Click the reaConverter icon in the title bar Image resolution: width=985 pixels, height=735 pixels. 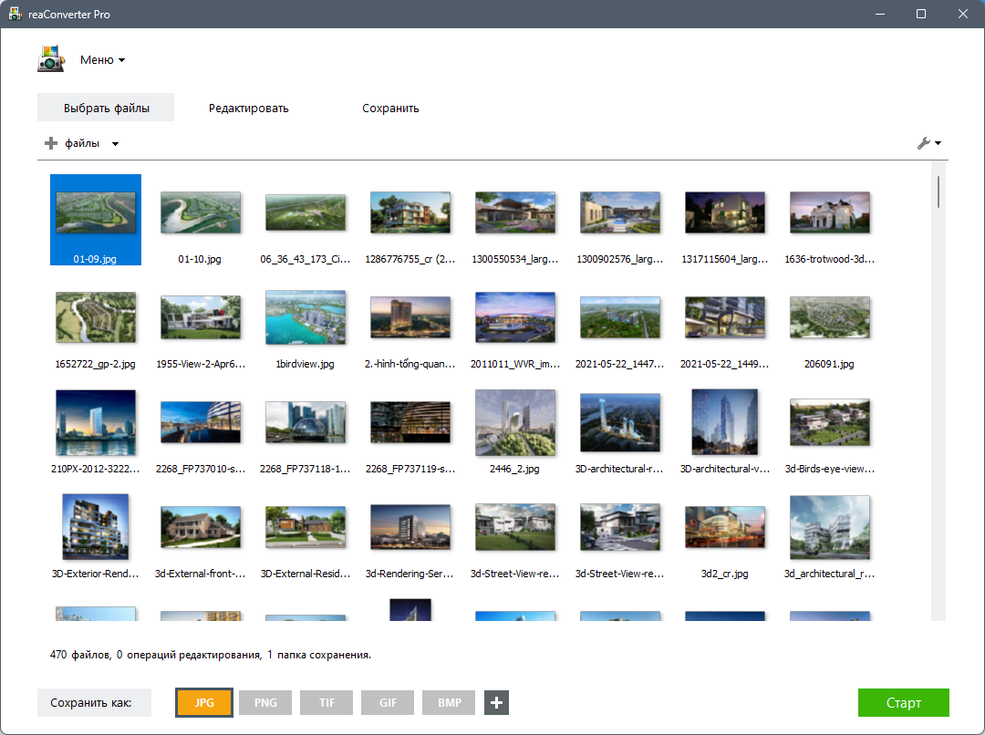coord(15,14)
